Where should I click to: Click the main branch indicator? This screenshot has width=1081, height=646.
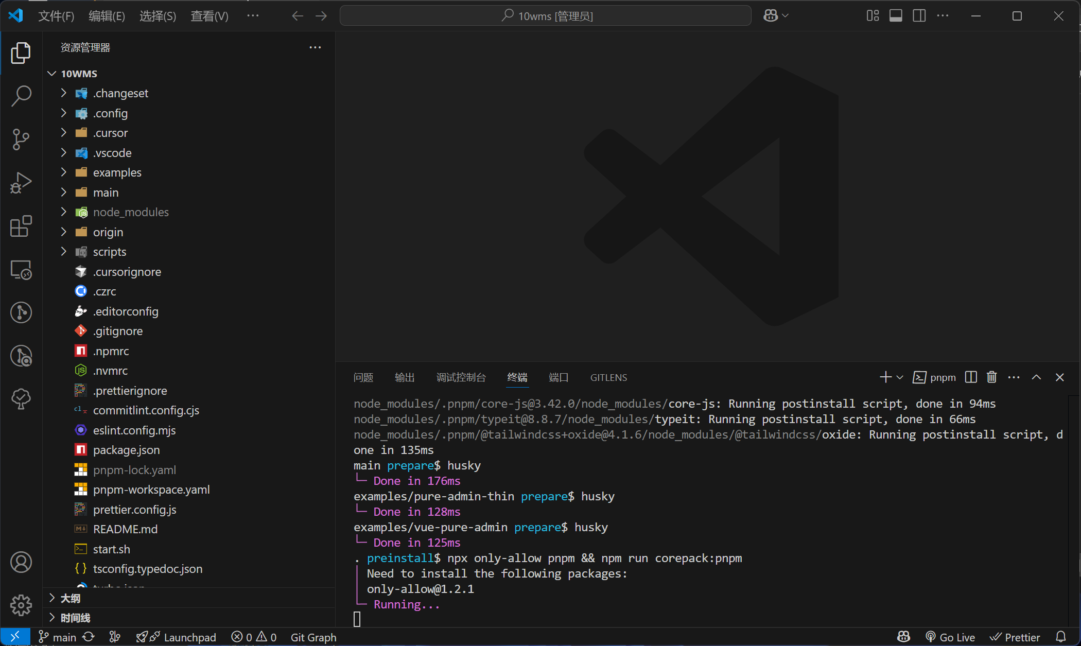pyautogui.click(x=57, y=637)
